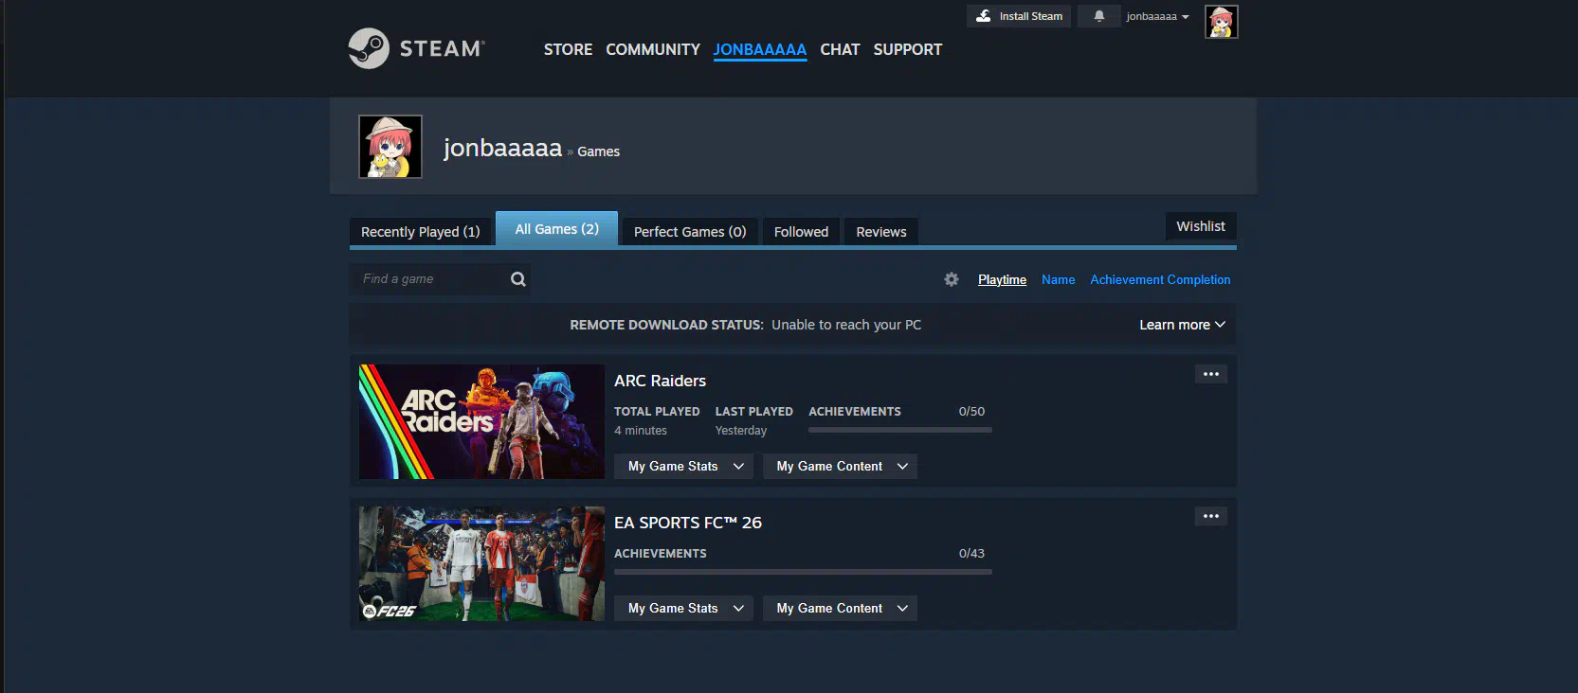Image resolution: width=1578 pixels, height=693 pixels.
Task: Open the COMMUNITY menu in the header
Action: pos(652,49)
